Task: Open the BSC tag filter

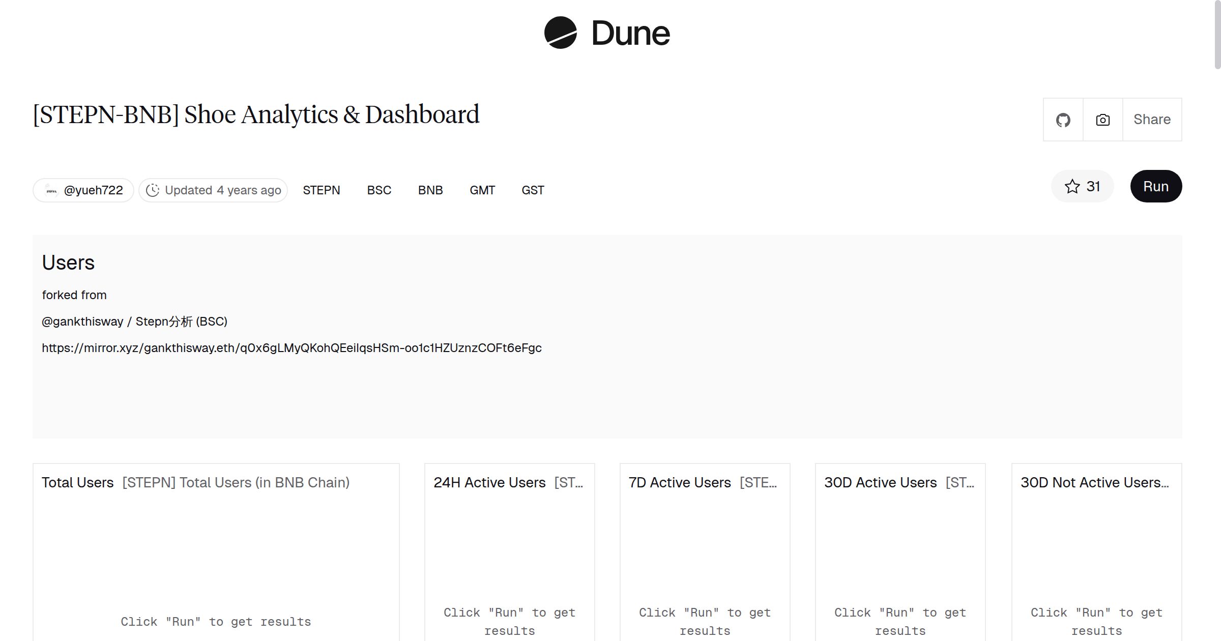Action: point(379,190)
